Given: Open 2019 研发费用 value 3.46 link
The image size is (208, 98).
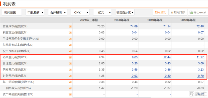Looking at the screenshot, I should (x=168, y=70).
